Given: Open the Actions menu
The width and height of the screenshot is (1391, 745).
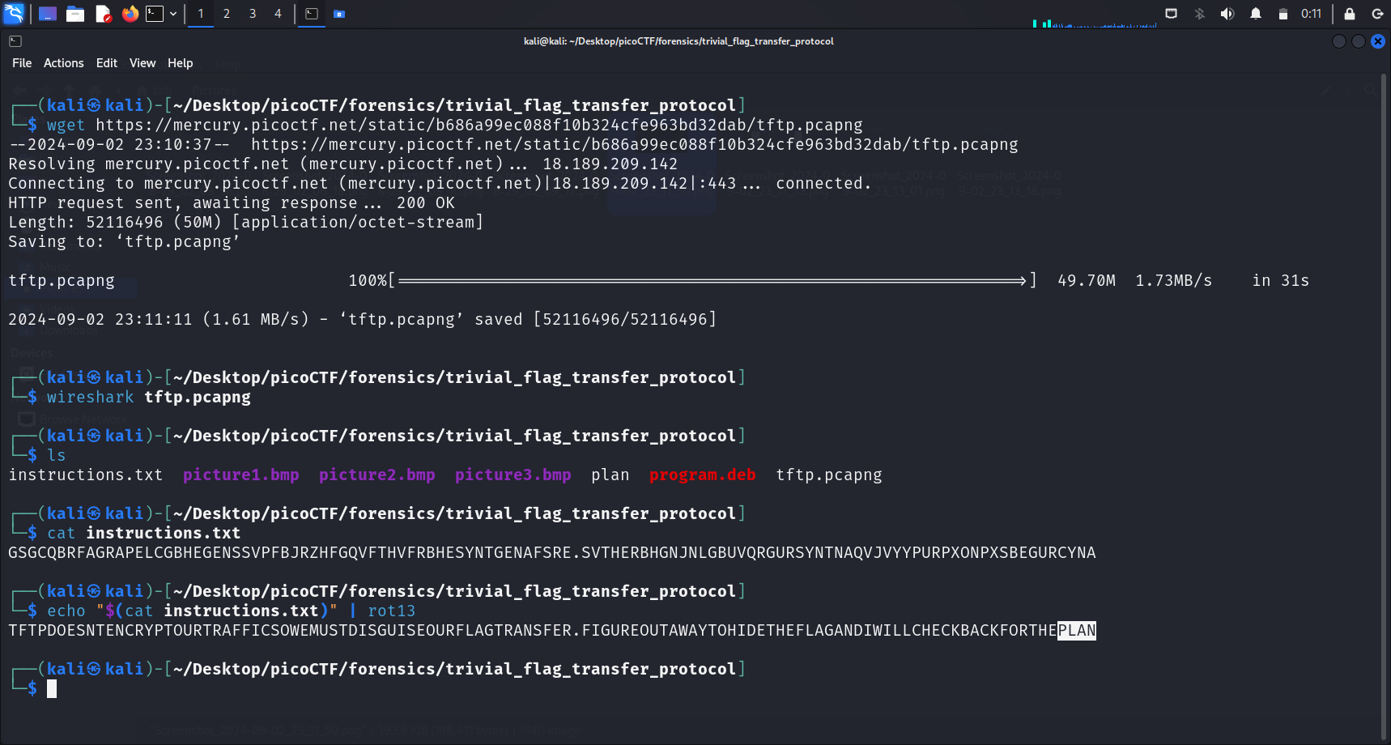Looking at the screenshot, I should [x=63, y=63].
